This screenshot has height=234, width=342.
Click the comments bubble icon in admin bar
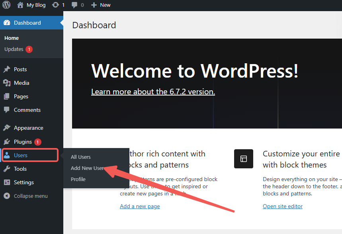click(x=74, y=5)
